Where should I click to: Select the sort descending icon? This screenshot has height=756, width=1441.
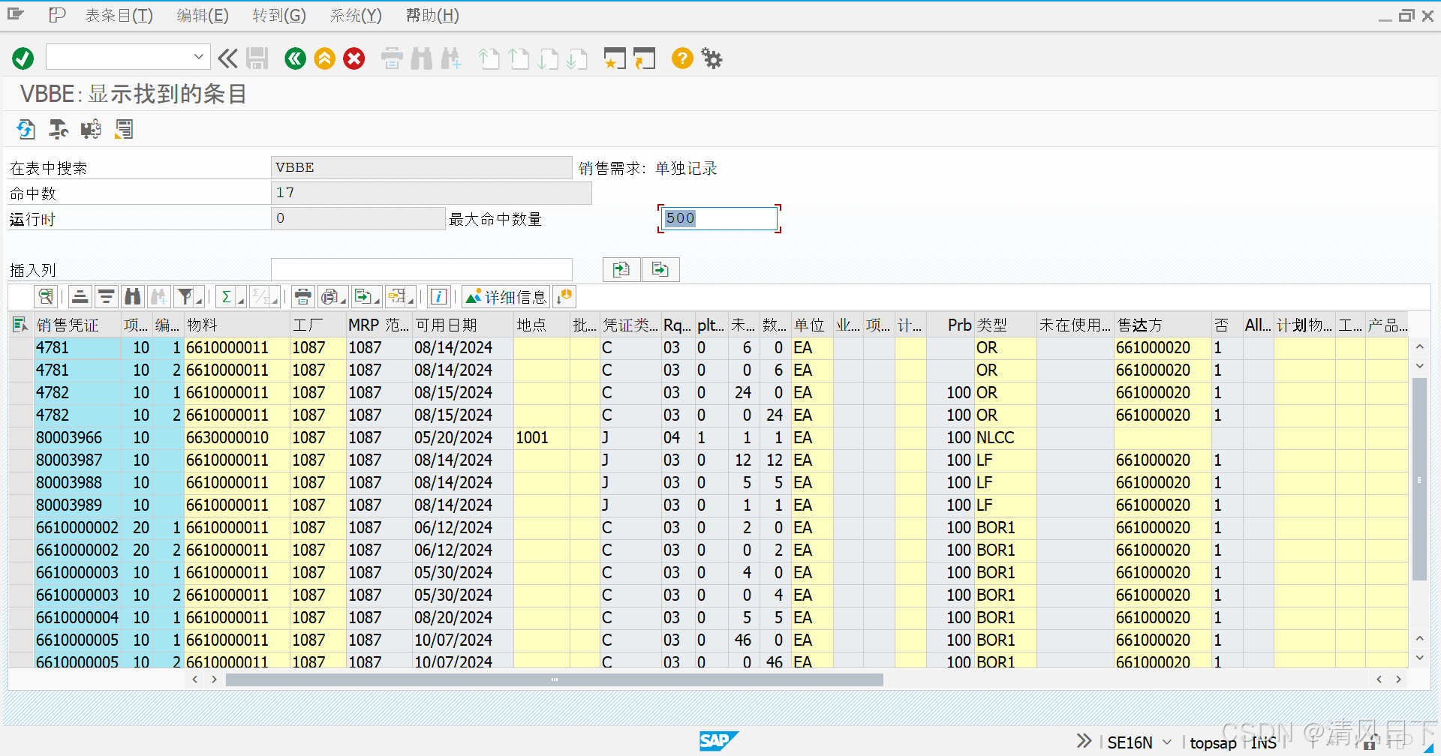click(106, 296)
